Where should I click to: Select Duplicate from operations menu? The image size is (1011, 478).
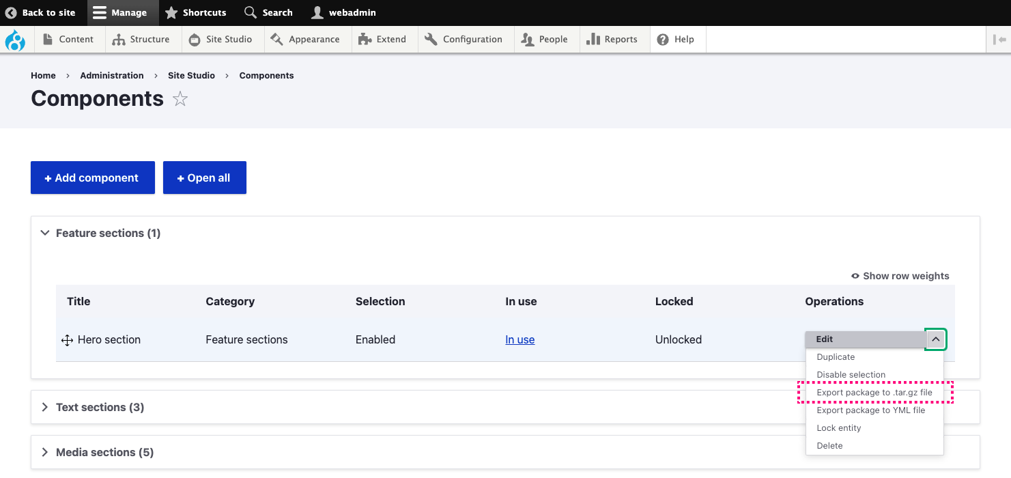[836, 357]
